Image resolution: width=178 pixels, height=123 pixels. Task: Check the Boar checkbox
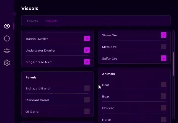(164, 96)
